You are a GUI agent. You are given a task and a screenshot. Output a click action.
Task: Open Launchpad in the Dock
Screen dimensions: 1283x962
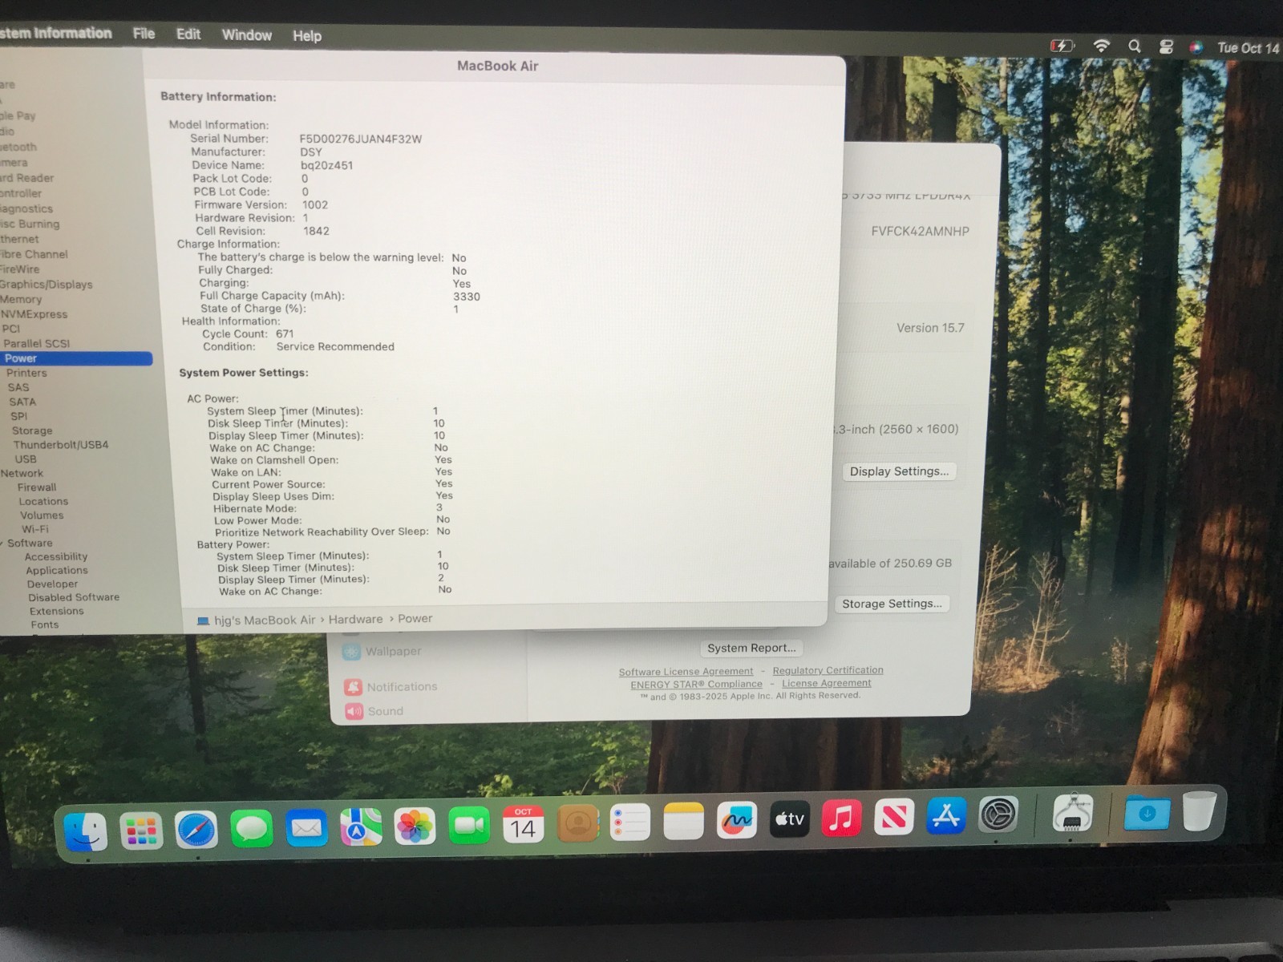pos(141,831)
